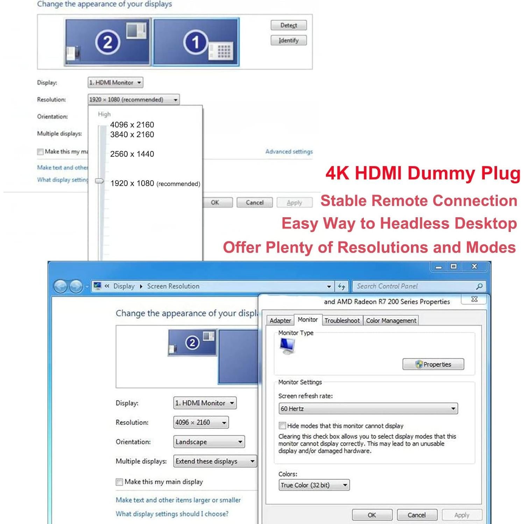Enable 'Make this my main display'
Viewport: 524px width, 524px height.
click(119, 482)
